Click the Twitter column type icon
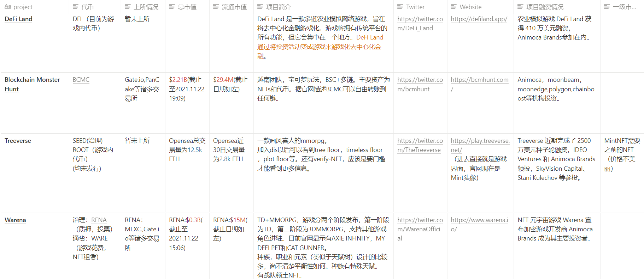 [x=400, y=7]
